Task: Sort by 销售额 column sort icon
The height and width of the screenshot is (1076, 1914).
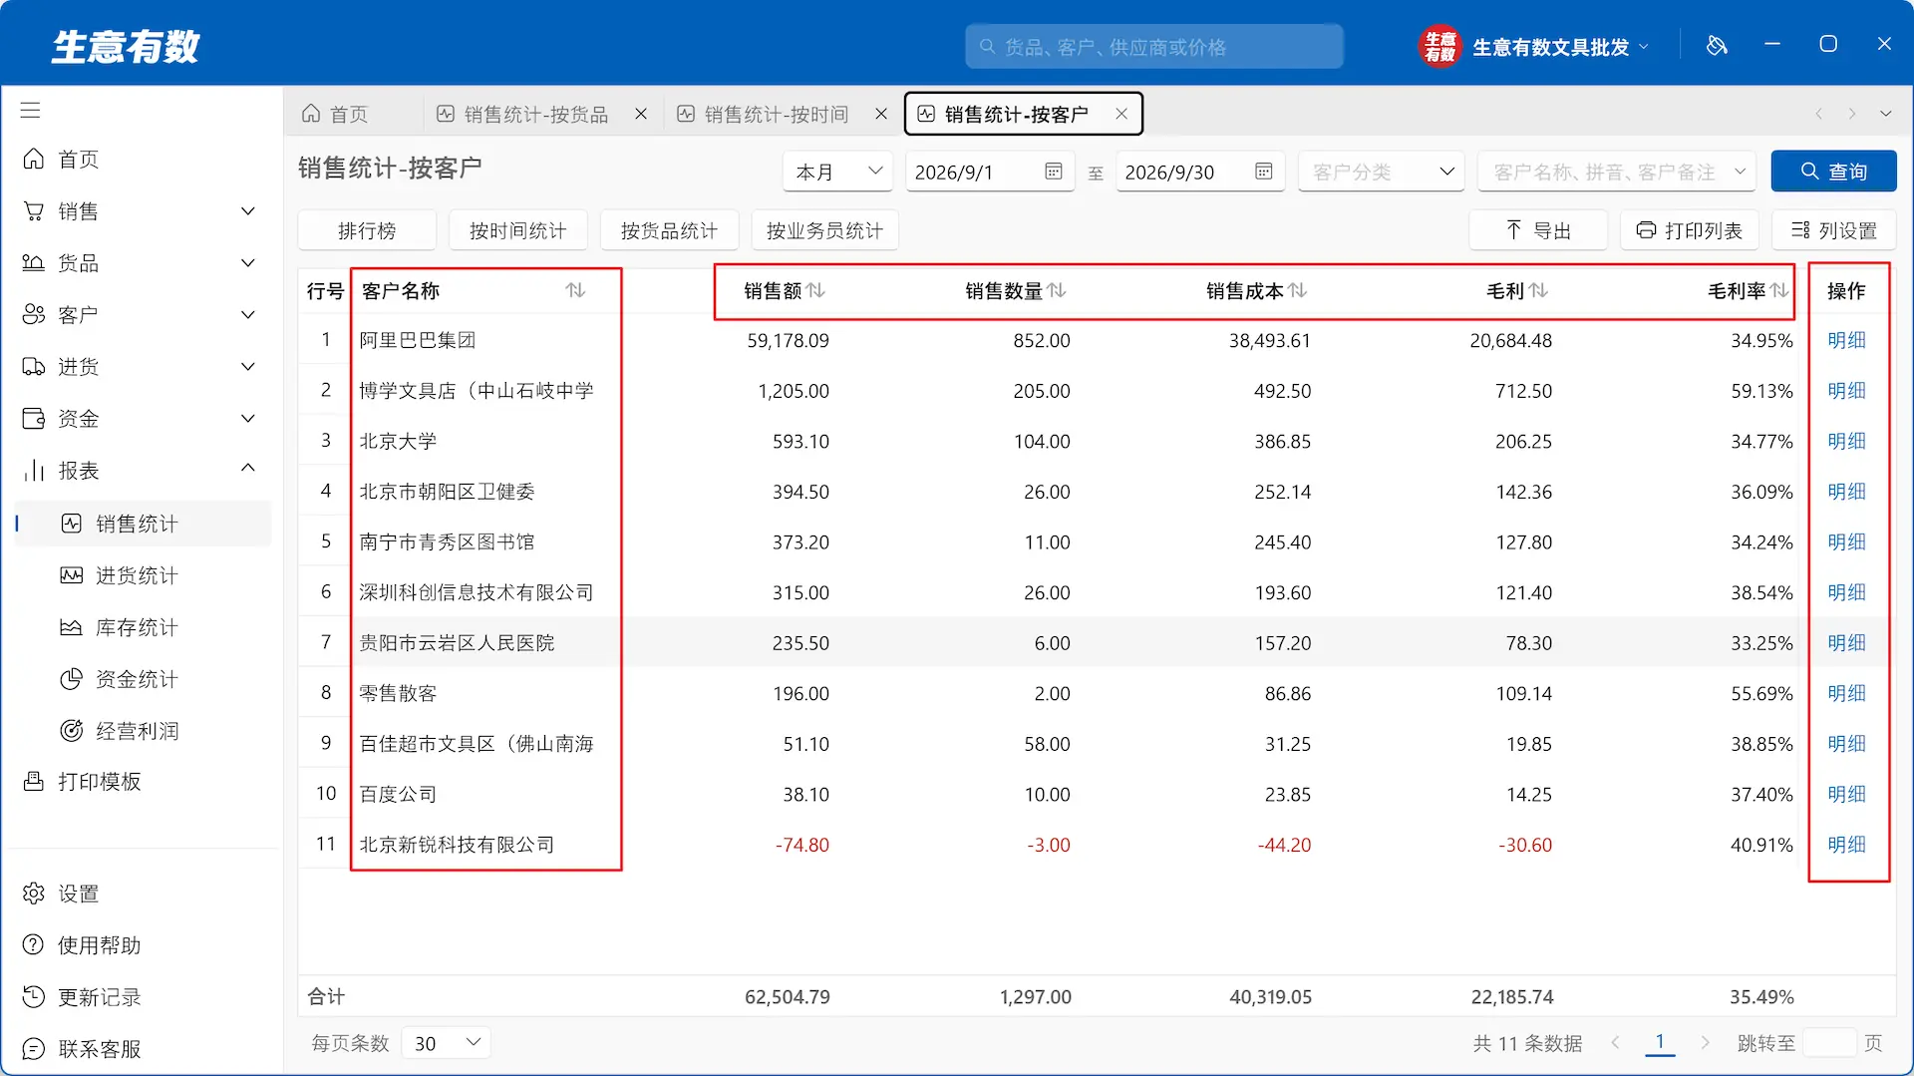Action: [x=816, y=290]
